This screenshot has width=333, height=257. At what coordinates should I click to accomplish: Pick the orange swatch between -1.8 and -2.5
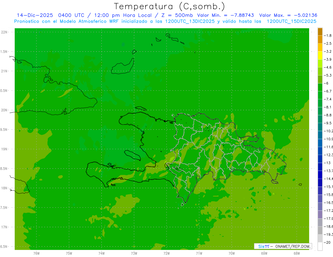coord(320,40)
